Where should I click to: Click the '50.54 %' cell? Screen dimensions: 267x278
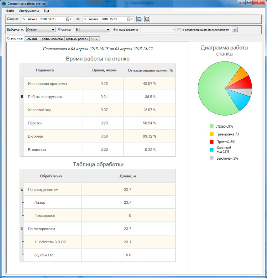point(150,123)
